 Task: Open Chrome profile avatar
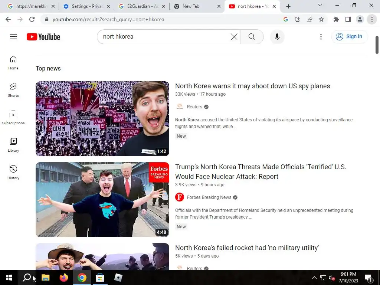point(360,19)
